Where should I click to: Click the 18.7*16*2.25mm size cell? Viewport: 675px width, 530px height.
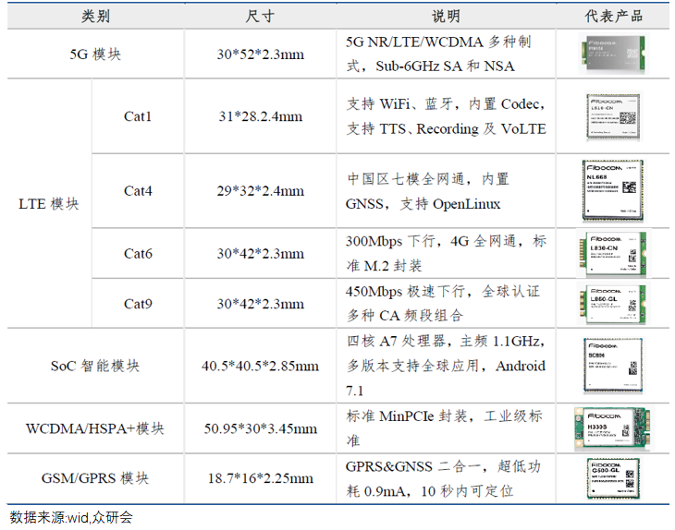(260, 478)
